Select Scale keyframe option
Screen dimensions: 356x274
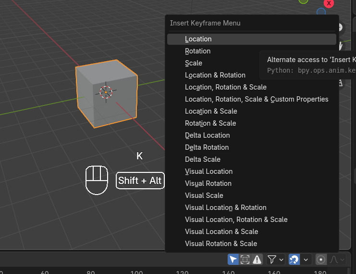pos(252,63)
